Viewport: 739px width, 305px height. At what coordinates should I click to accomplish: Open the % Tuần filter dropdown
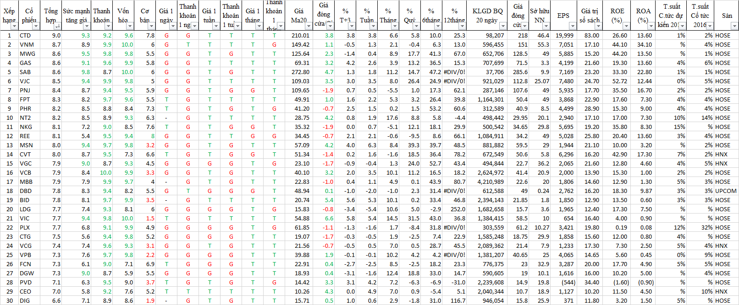coord(373,26)
